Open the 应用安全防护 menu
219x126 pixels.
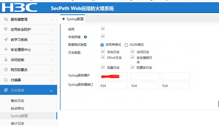(x=29, y=29)
